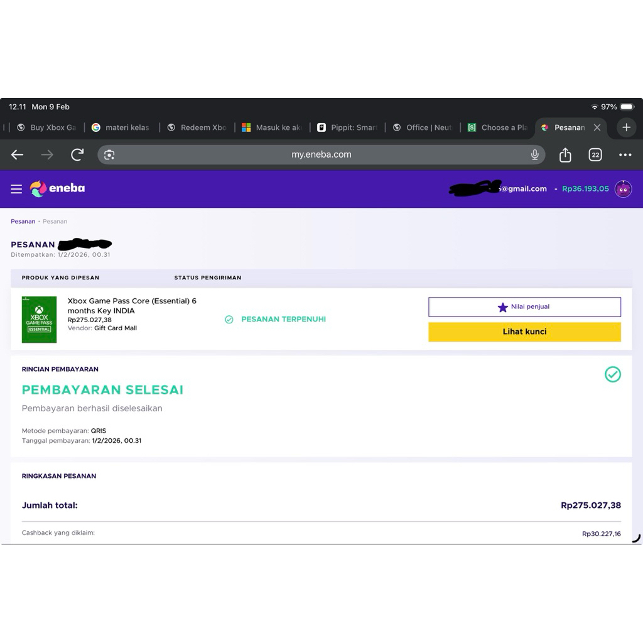Open wallet balance Rp36.193,05
Image resolution: width=643 pixels, height=643 pixels.
click(585, 188)
